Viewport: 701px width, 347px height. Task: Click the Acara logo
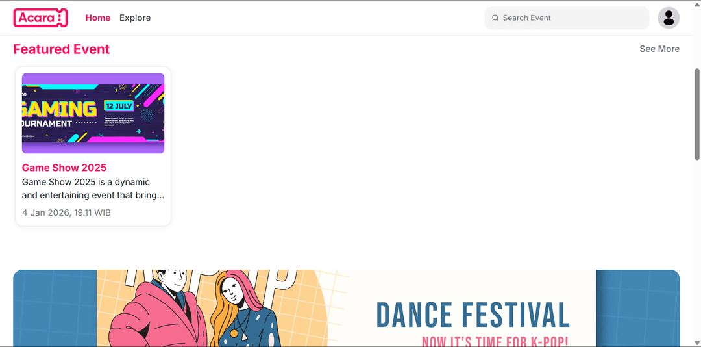40,18
